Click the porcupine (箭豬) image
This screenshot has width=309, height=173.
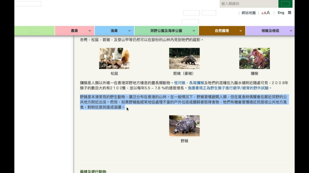[x=184, y=58]
